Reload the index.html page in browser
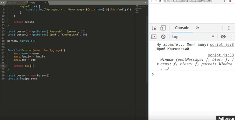The height and width of the screenshot is (120, 235). [x=160, y=1]
